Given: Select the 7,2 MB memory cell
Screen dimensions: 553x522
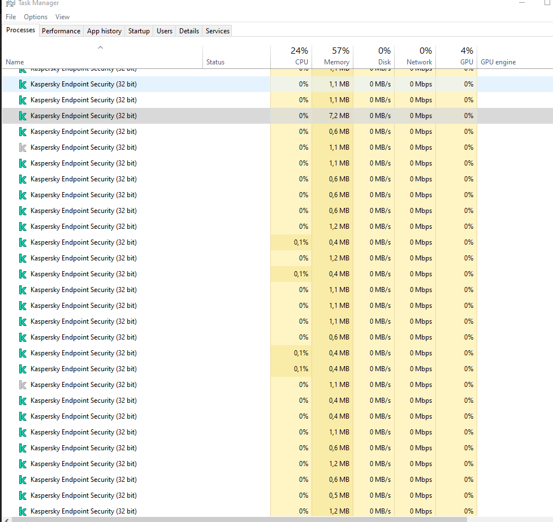Looking at the screenshot, I should click(332, 116).
